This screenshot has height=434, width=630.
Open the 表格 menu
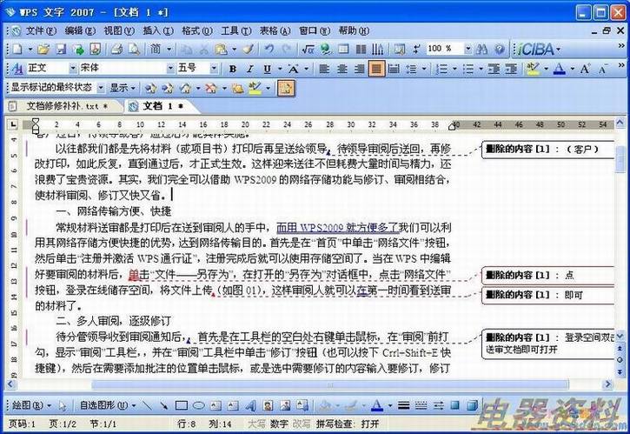click(x=275, y=30)
